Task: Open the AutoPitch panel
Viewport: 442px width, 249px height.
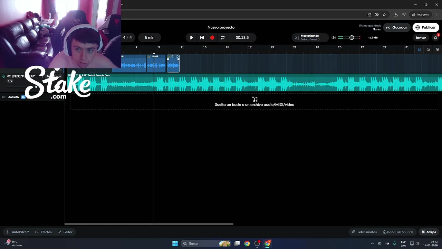Action: pos(18,232)
